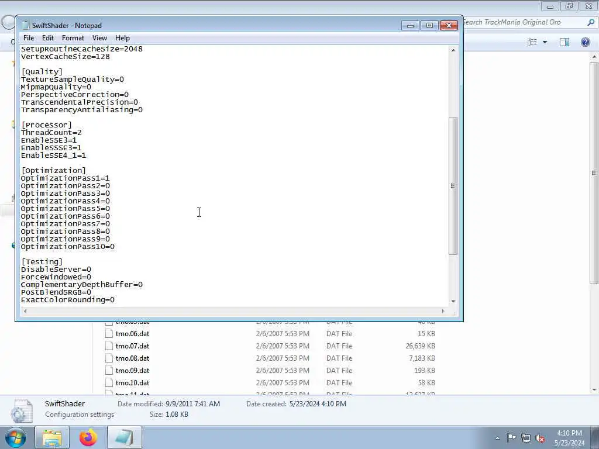Screen dimensions: 599x449
Task: Select file tmo.08.dat in Explorer
Action: point(132,358)
